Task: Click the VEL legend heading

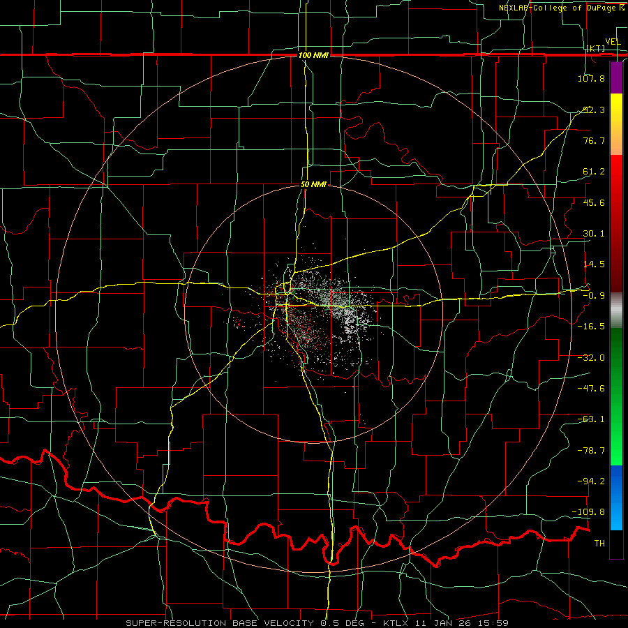Action: coord(613,42)
